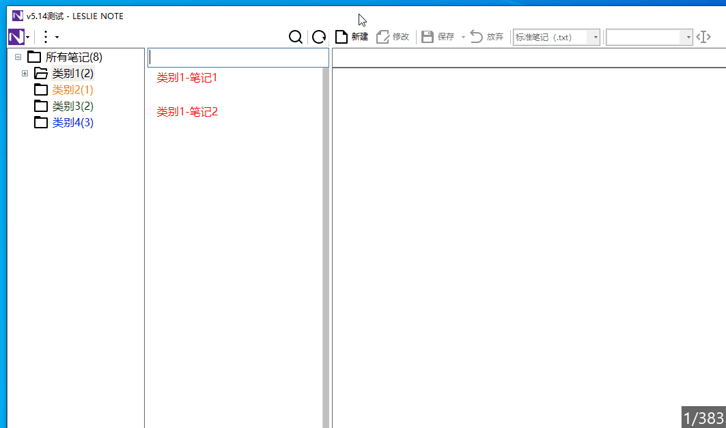This screenshot has height=428, width=726.
Task: Click the search magnifier icon
Action: (296, 37)
